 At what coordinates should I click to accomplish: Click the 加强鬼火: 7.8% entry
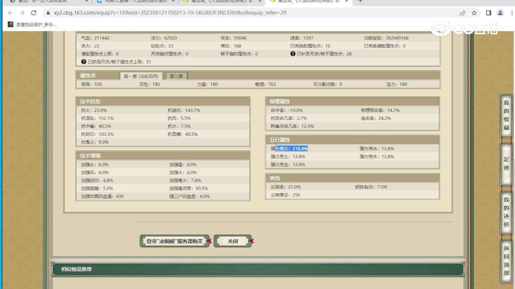tap(185, 181)
